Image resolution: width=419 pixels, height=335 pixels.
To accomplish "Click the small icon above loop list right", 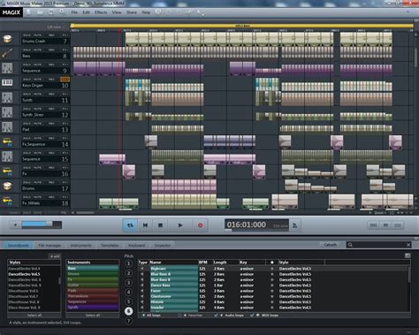I will coord(408,255).
